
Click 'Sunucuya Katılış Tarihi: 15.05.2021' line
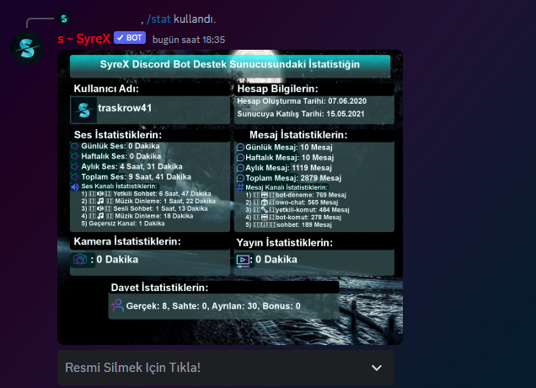(301, 114)
